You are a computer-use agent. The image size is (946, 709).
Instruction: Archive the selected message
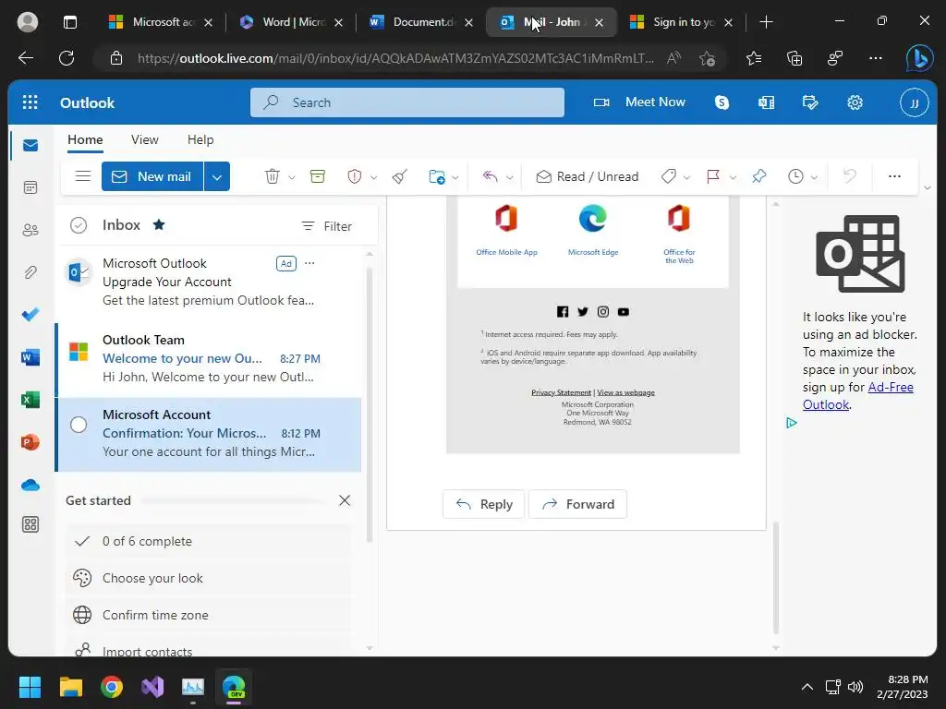point(318,176)
